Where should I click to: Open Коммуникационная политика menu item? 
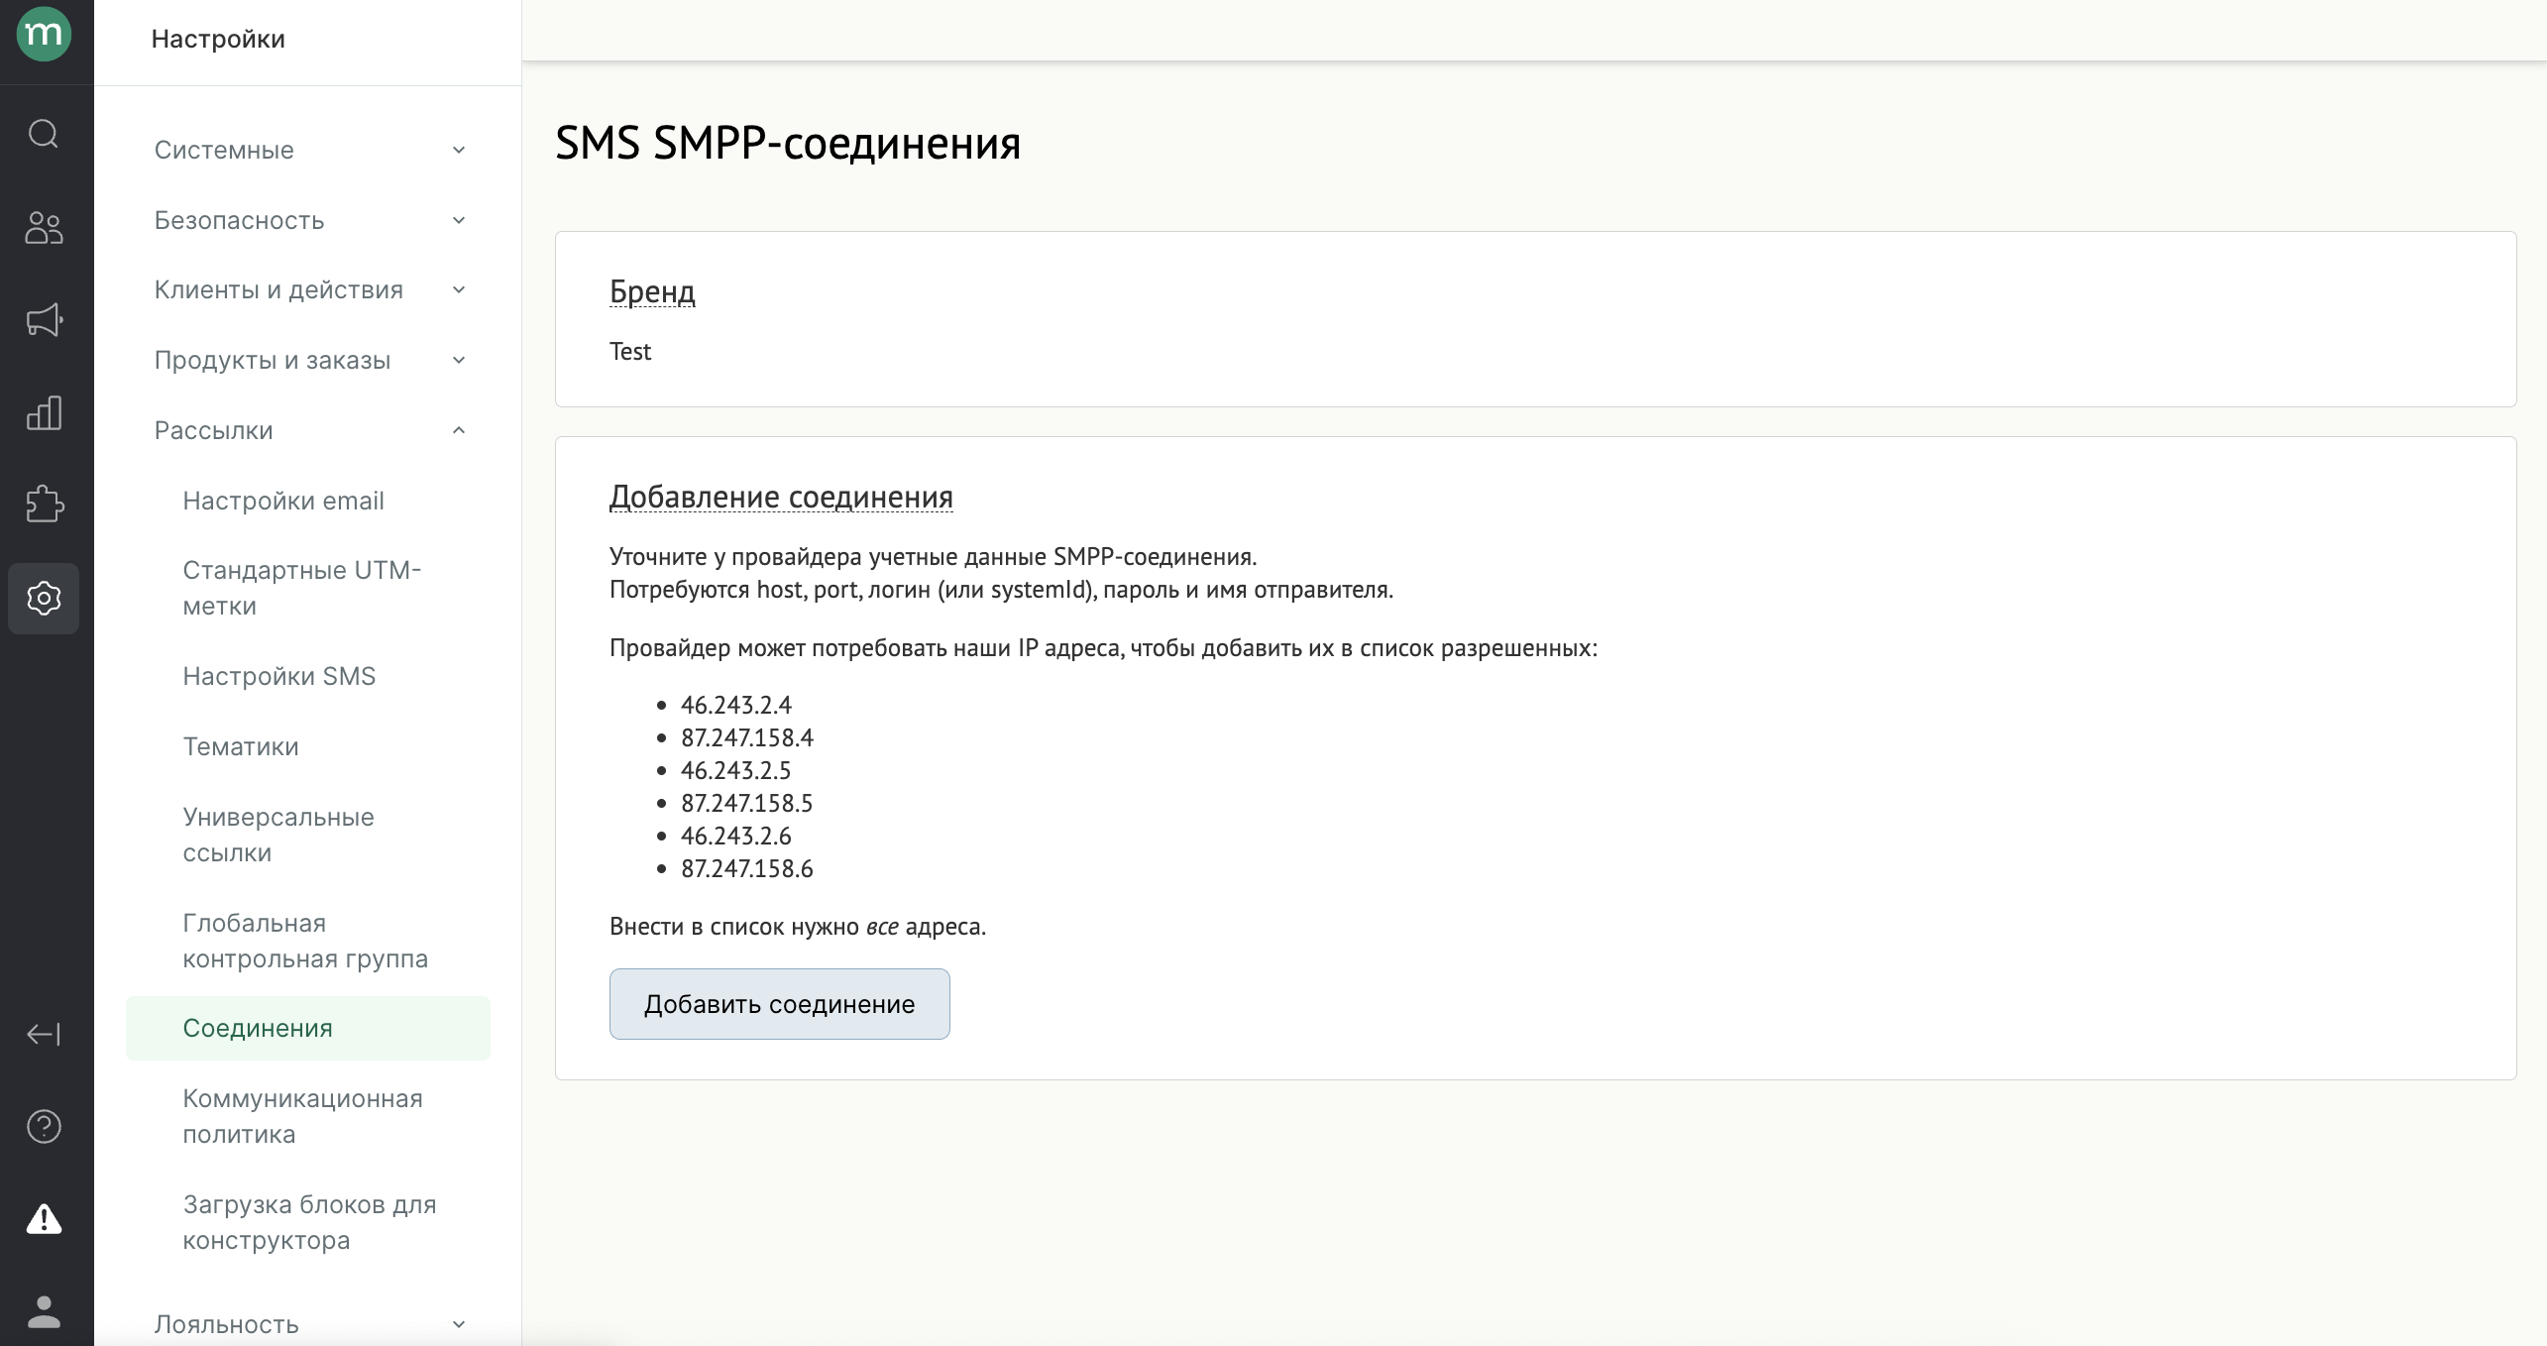(308, 1116)
